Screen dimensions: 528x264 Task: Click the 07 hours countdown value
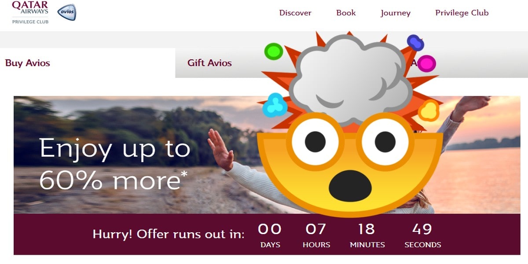316,229
